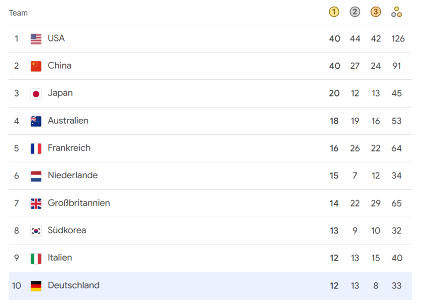Open the USA team entry

click(56, 38)
